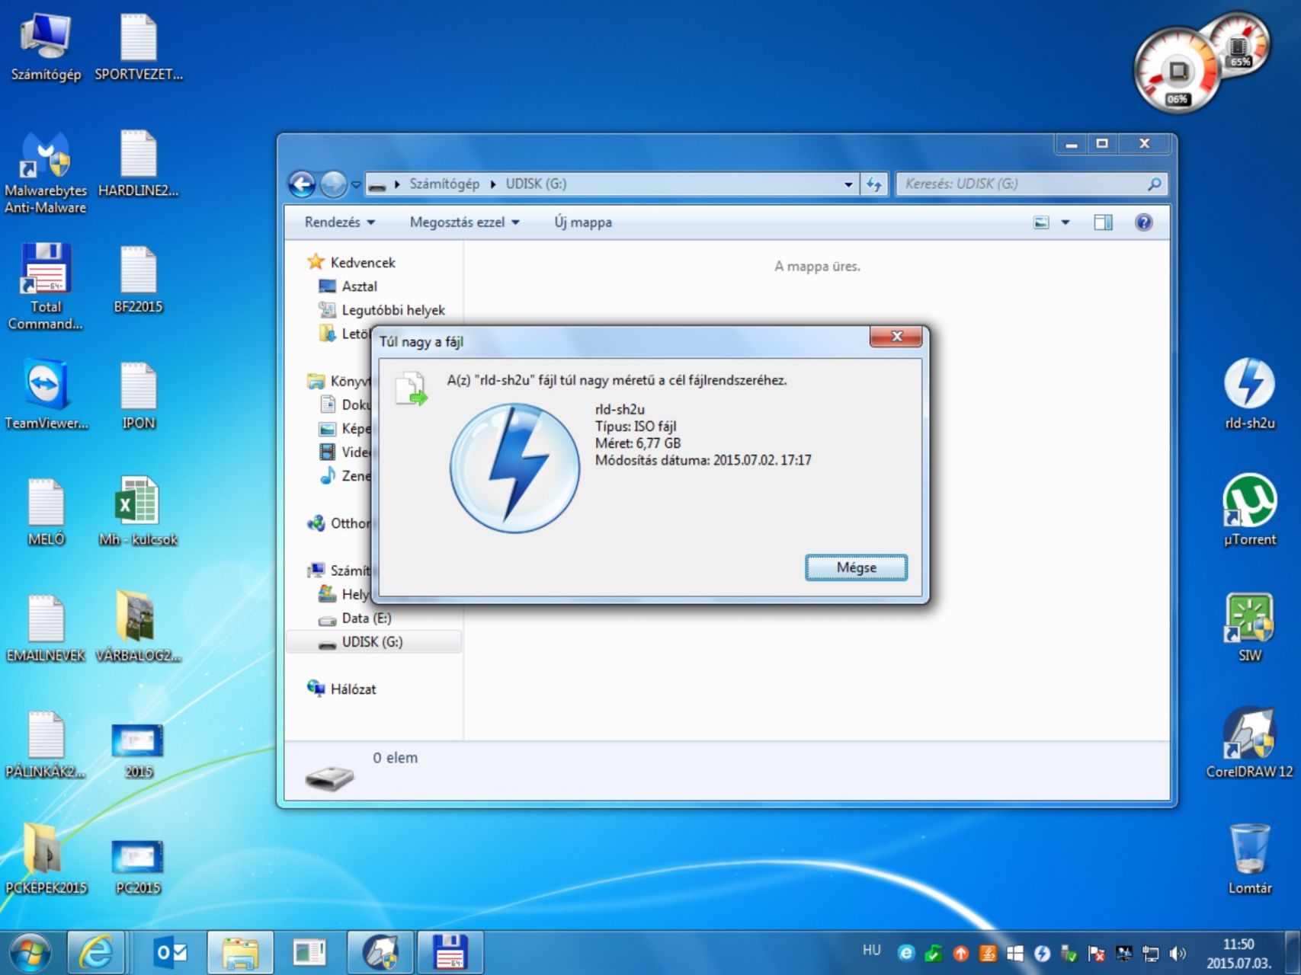Screen dimensions: 1301x975
Task: Launch the TeamViewer desktop shortcut
Action: click(x=46, y=396)
